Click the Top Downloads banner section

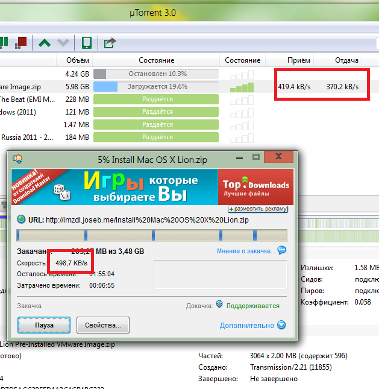click(x=255, y=187)
